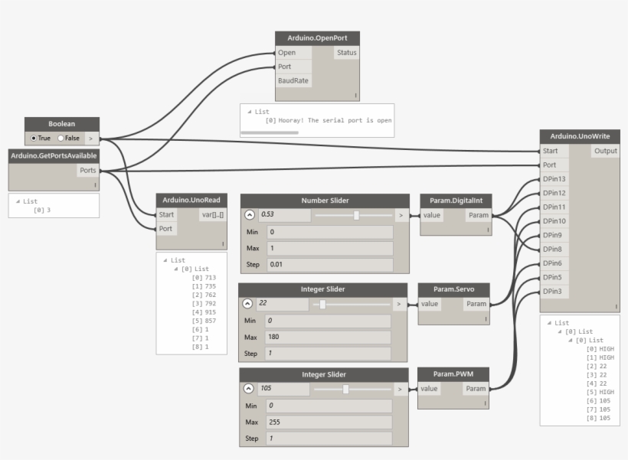628x460 pixels.
Task: Click the OpenPort preview horizontal scrollbar
Action: (270, 132)
